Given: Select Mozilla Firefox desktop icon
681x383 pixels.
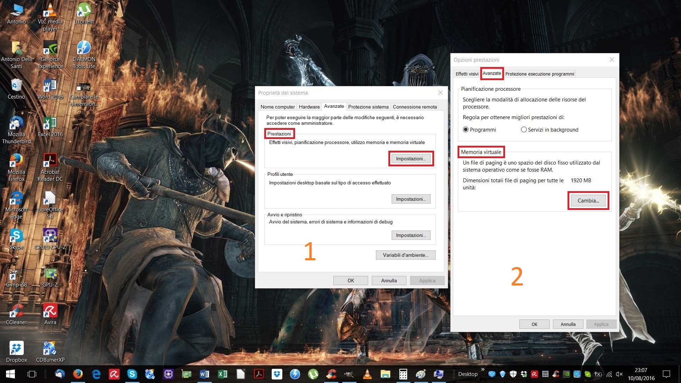Looking at the screenshot, I should 16,168.
